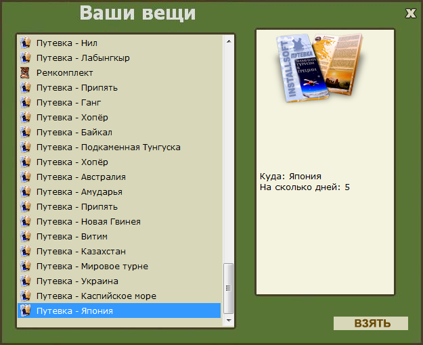
Task: Click the voucher icon beside Путевка - Нил
Action: click(25, 43)
